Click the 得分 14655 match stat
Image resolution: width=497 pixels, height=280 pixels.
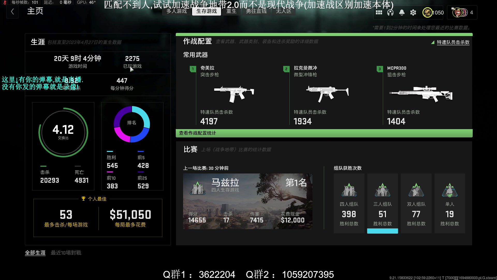point(197,217)
